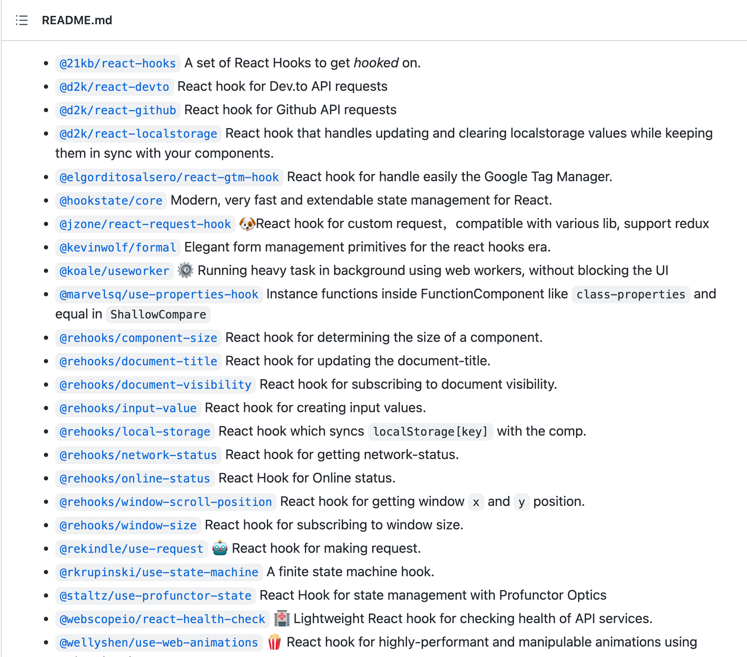Open @rehooks/window-scroll-position link
The width and height of the screenshot is (747, 657).
click(166, 502)
